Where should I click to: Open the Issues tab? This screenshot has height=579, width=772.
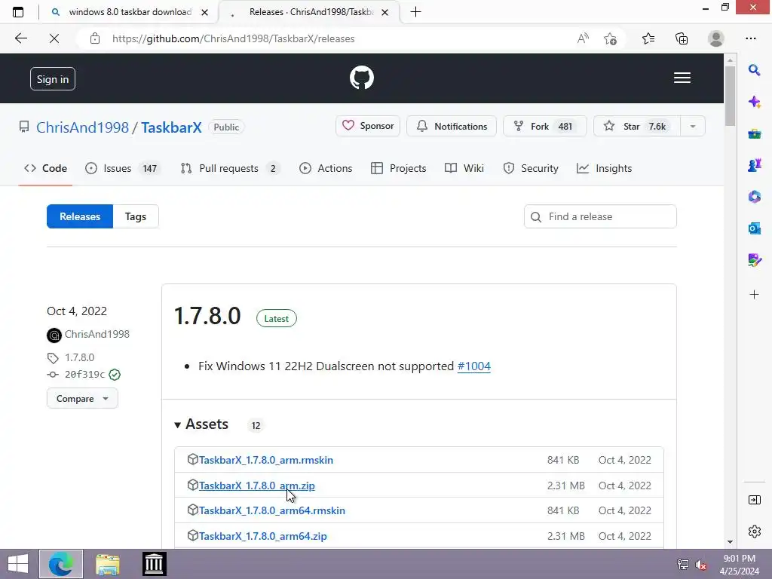[x=121, y=168]
